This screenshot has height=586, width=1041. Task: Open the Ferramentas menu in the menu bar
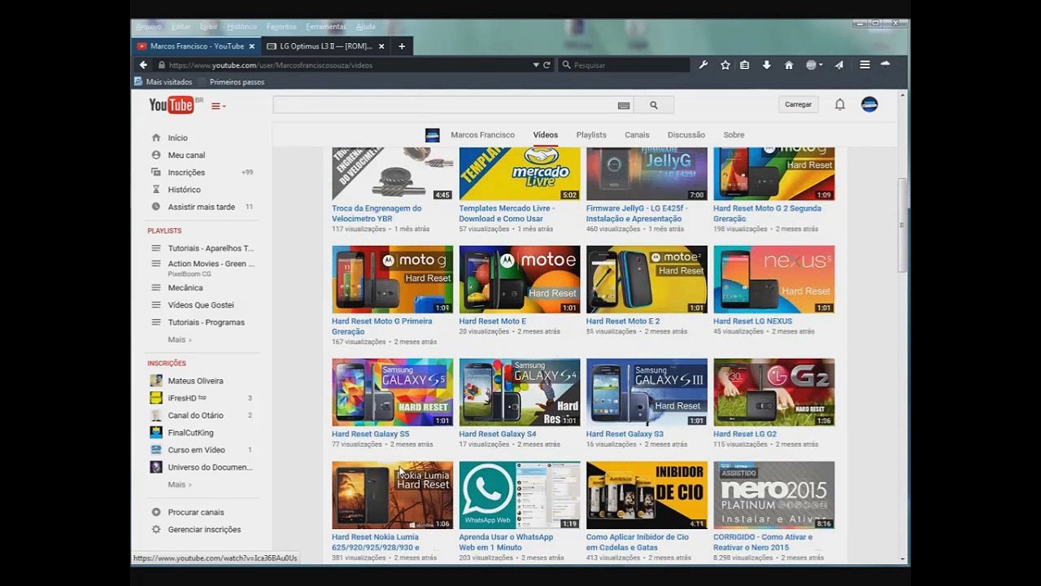(x=325, y=27)
